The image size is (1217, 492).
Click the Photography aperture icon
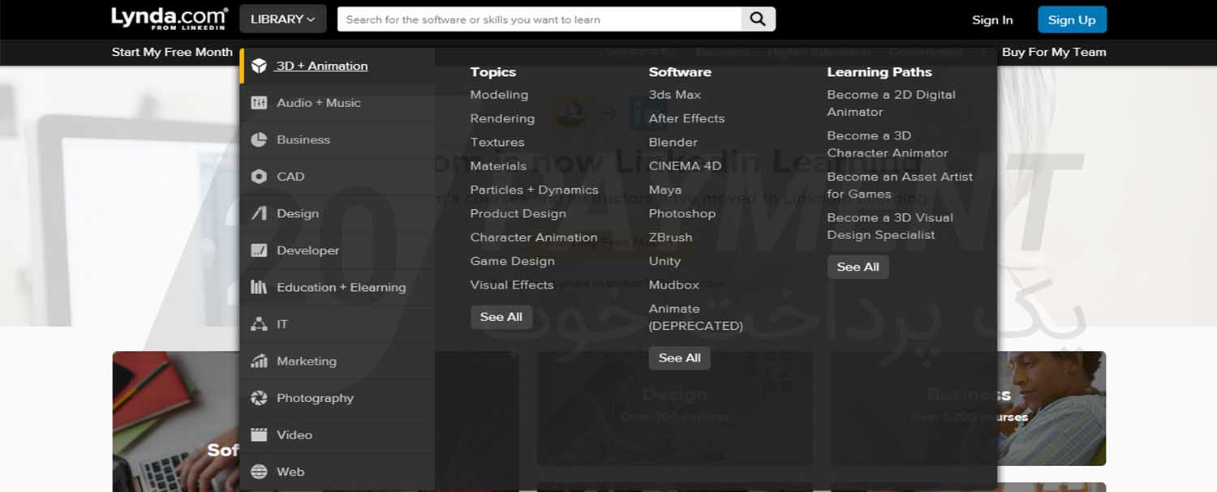tap(259, 398)
